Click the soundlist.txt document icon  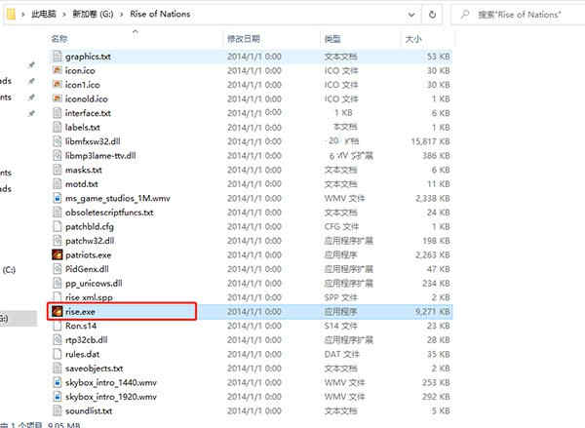tap(58, 410)
